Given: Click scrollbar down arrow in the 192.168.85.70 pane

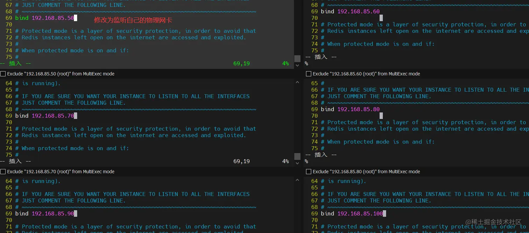Looking at the screenshot, I should 297,163.
